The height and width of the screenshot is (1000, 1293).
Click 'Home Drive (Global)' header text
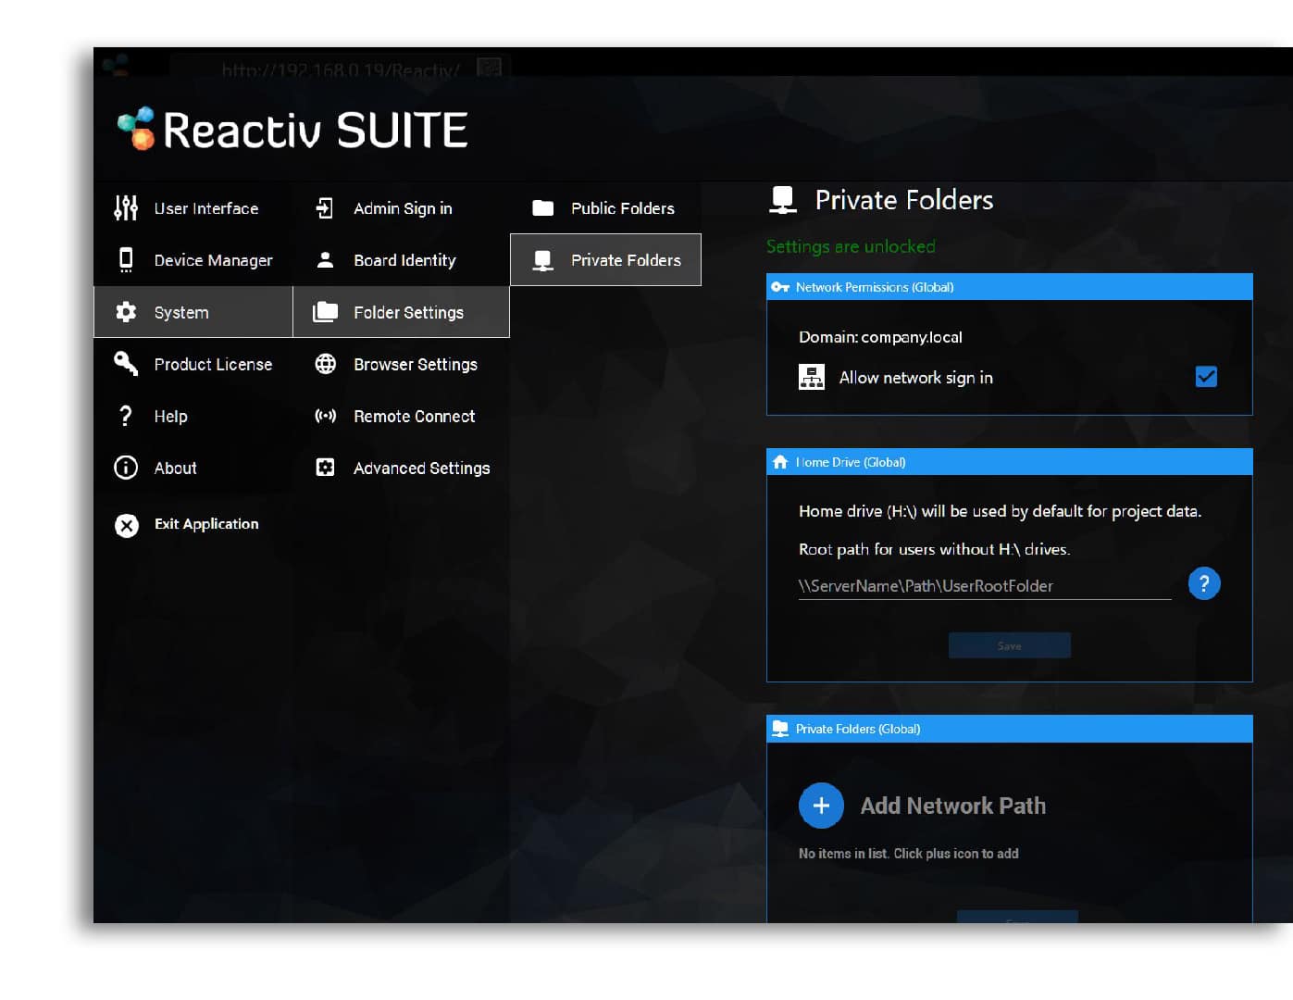tap(851, 462)
